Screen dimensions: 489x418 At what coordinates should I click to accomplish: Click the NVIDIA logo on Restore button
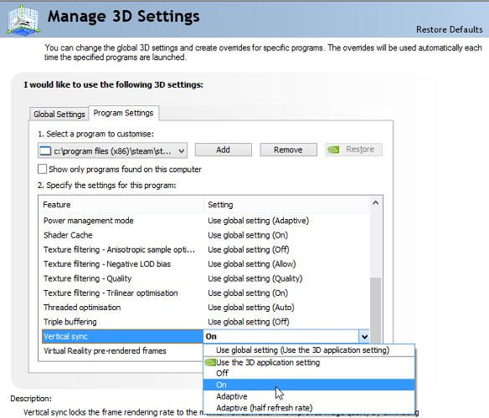click(x=333, y=150)
